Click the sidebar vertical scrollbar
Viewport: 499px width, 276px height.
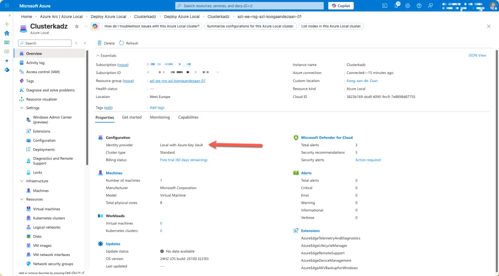(x=87, y=107)
